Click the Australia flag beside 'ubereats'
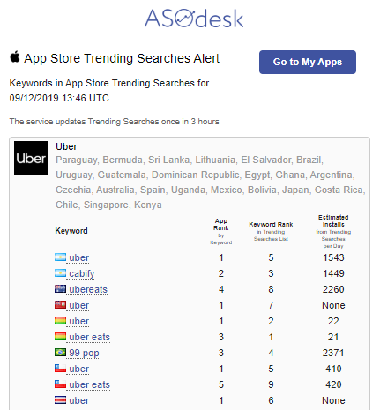The height and width of the screenshot is (410, 380). 60,289
